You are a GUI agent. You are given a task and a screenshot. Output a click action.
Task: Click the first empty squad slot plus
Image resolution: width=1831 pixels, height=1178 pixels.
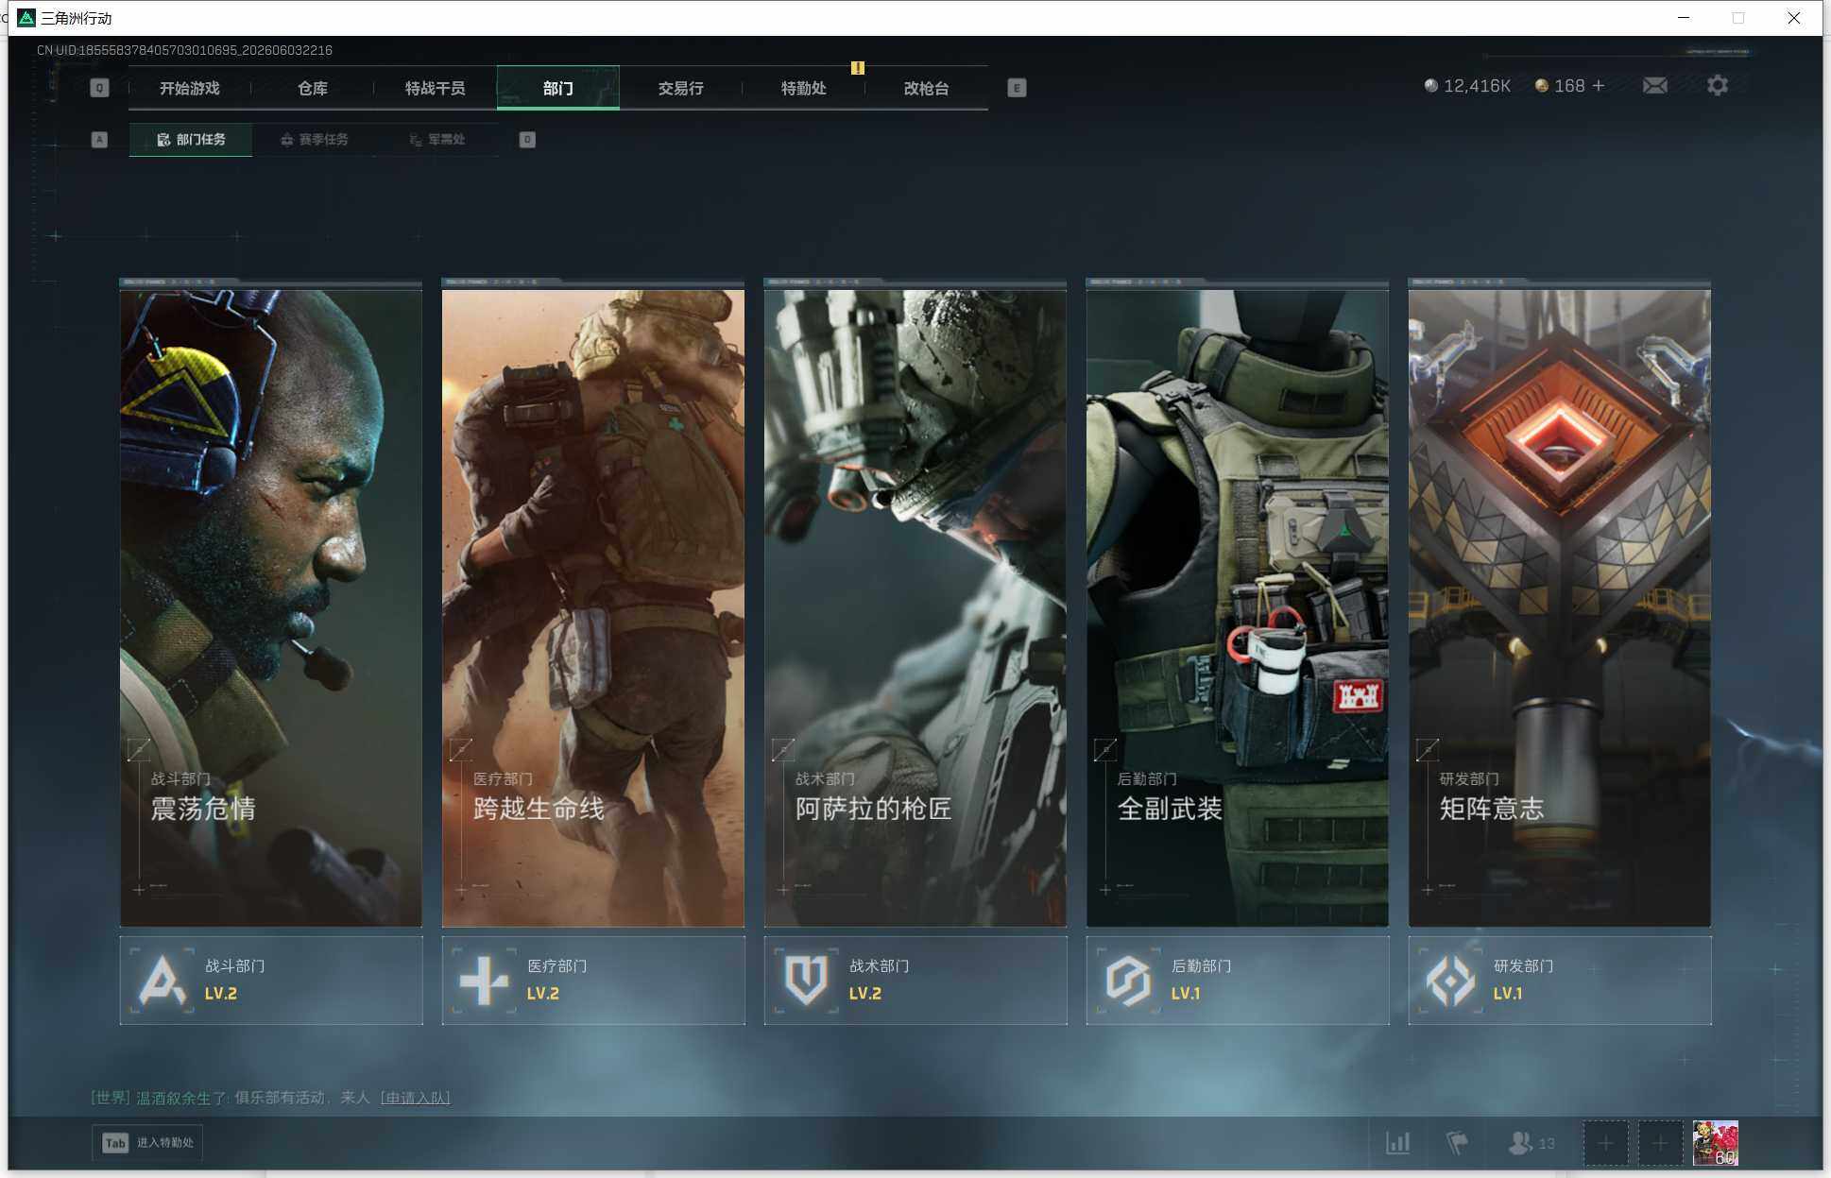[x=1605, y=1143]
